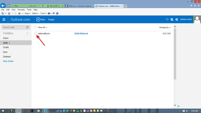Click the refresh icon in address bar
201x113 pixels.
point(63,6)
